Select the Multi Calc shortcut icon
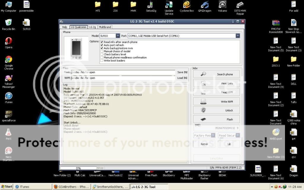This screenshot has width=304, height=190. (x=80, y=173)
